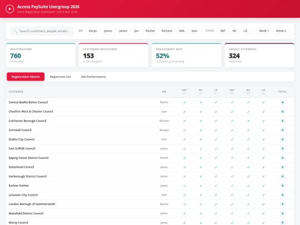Select Cornwall Council row name
Viewport: 300px width, 225px height.
point(20,130)
